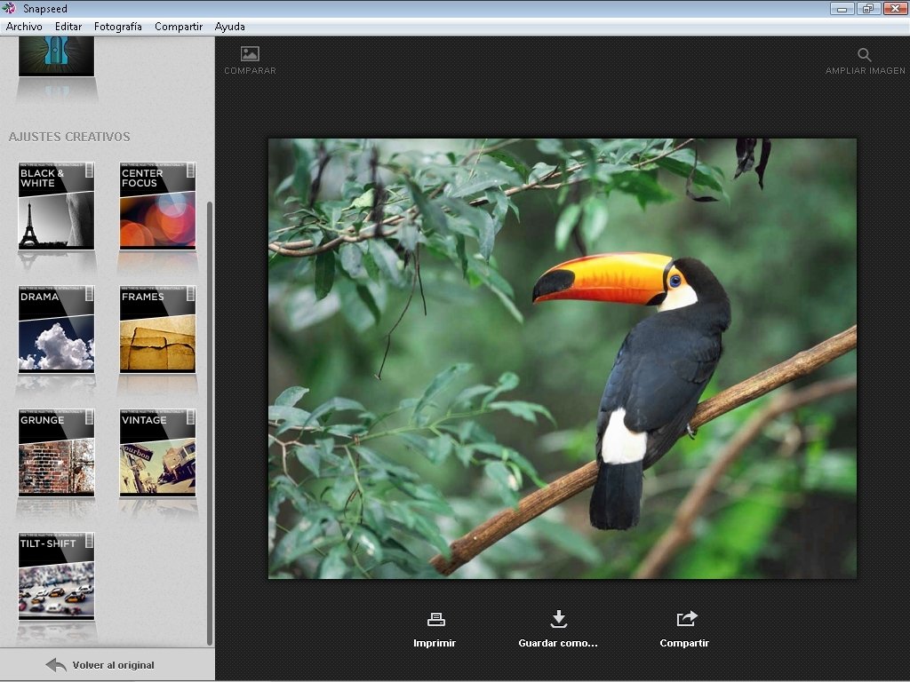Click the Compartir label below the photo

(684, 643)
